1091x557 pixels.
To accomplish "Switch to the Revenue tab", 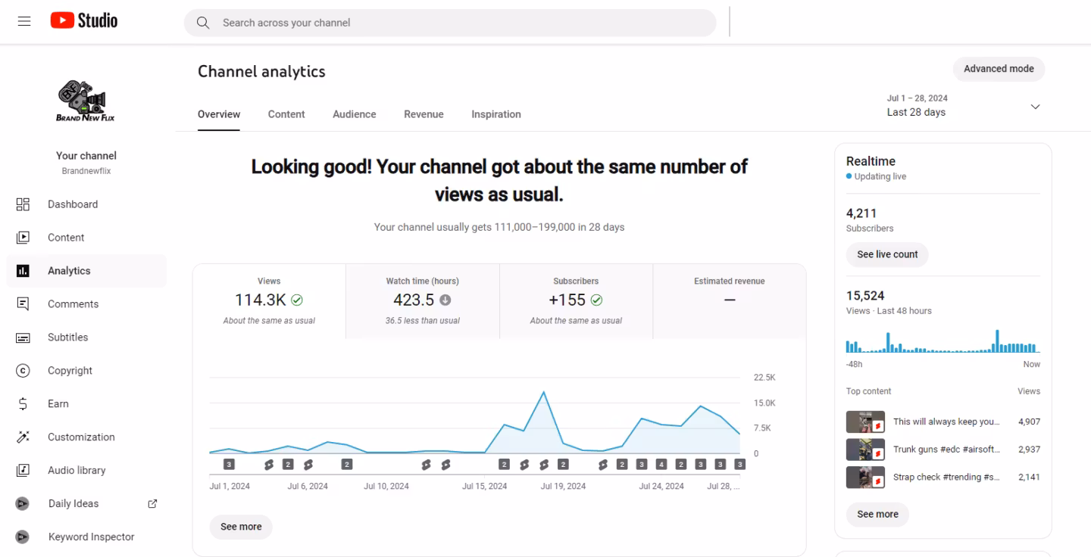I will (x=424, y=114).
